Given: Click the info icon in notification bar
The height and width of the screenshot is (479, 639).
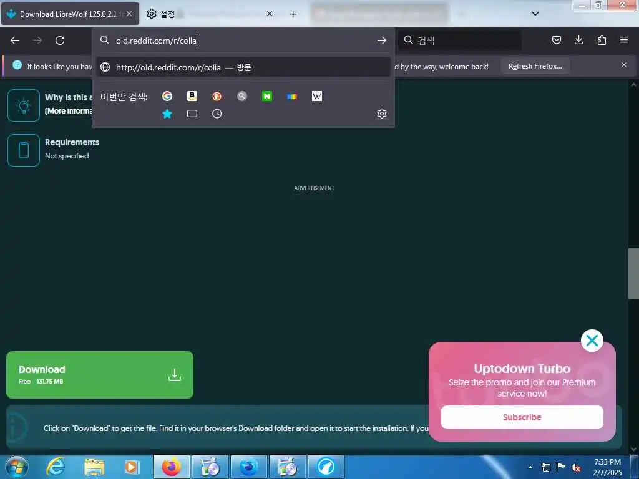Looking at the screenshot, I should (x=17, y=65).
